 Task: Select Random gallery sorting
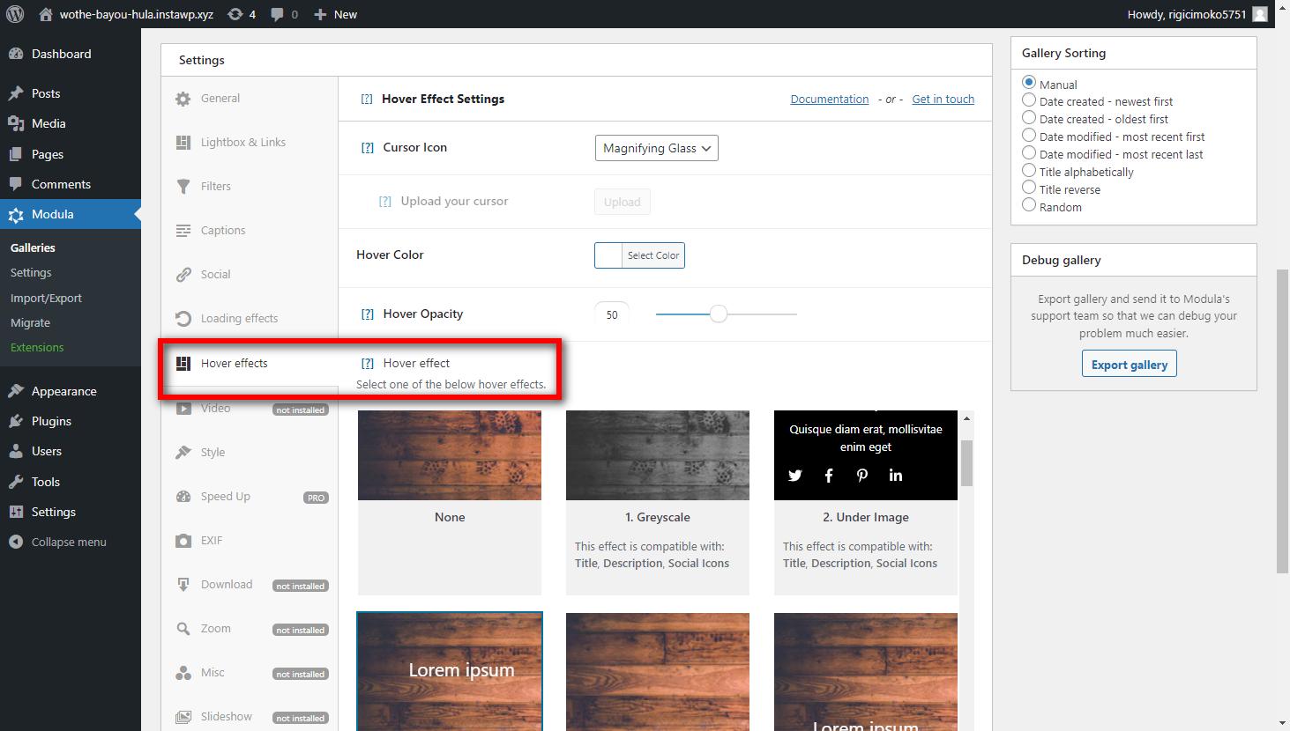1028,206
